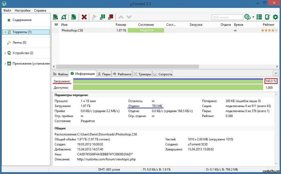Switch to the Файлы tab
The image size is (281, 174).
[60, 74]
